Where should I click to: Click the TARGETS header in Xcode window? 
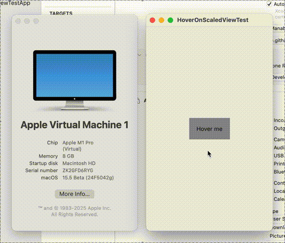(x=61, y=13)
